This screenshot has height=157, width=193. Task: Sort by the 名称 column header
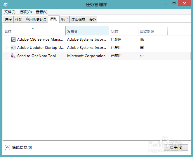34,31
